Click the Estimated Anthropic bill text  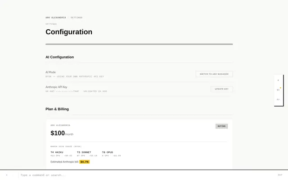click(x=64, y=162)
